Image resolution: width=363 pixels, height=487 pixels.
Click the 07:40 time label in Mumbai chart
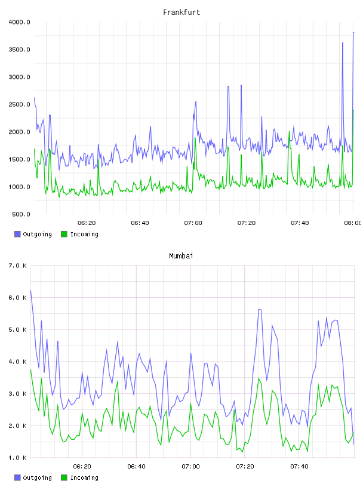click(299, 467)
